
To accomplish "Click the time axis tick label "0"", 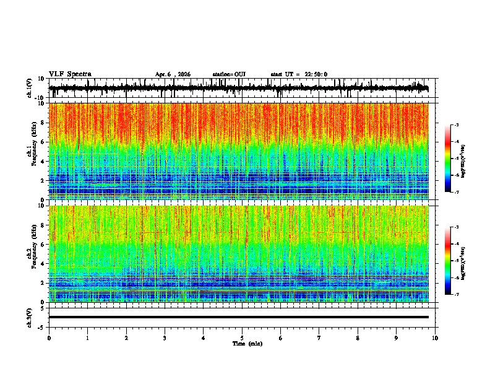I will pos(49,338).
